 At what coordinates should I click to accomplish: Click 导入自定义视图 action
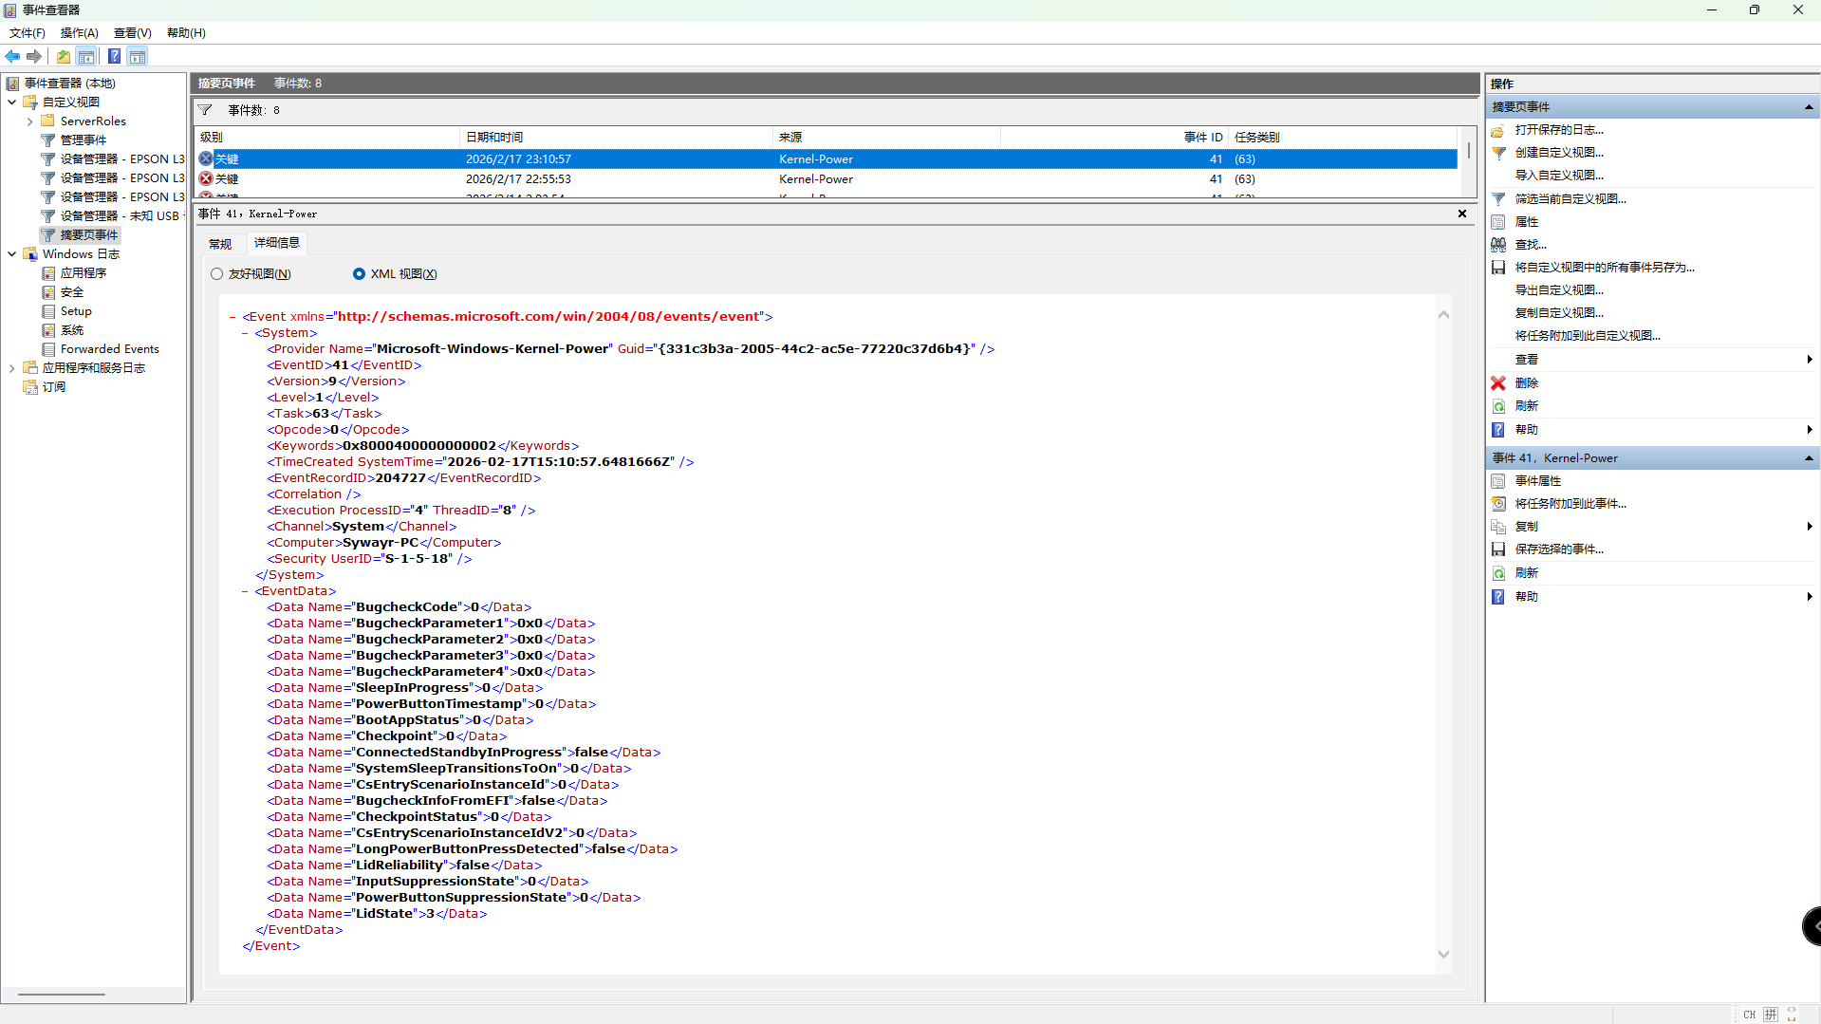1559,176
